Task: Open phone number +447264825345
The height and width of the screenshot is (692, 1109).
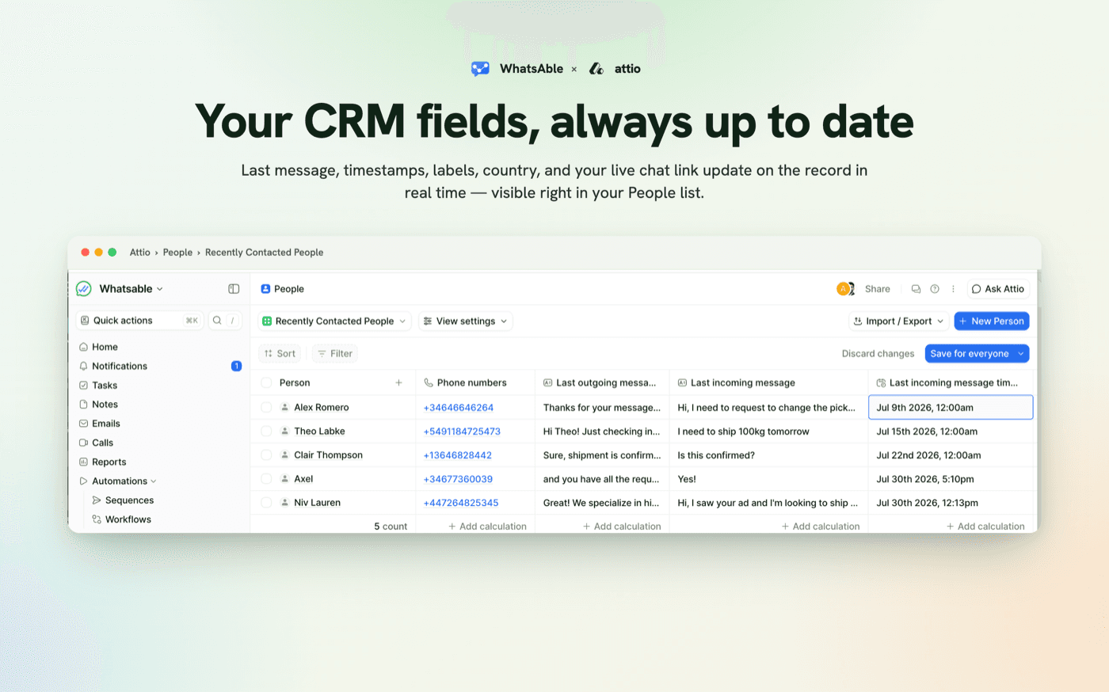Action: (461, 503)
